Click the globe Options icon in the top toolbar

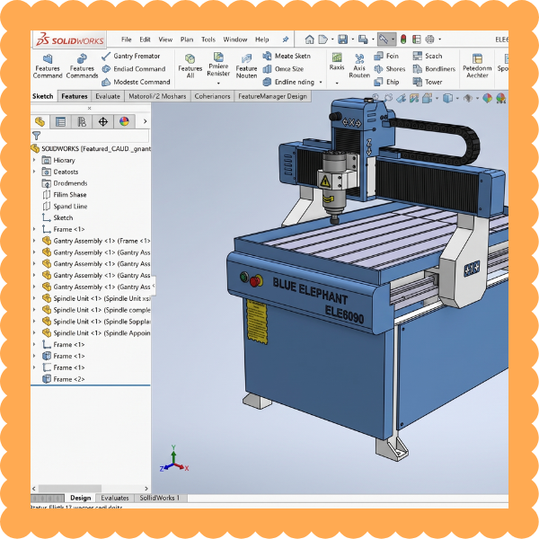pos(429,40)
